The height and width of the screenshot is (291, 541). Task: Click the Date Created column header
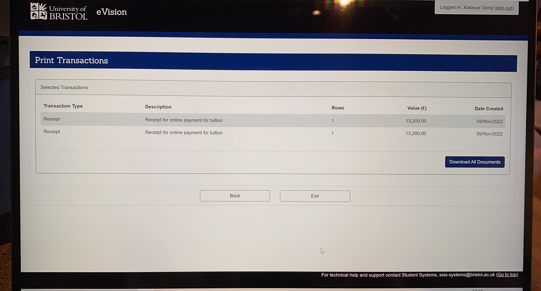[x=488, y=109]
